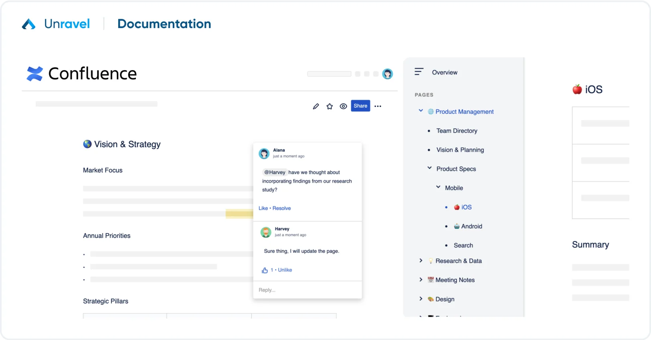This screenshot has height=340, width=651.
Task: Click the thumbs-up icon on Harvey's reply
Action: pyautogui.click(x=265, y=270)
